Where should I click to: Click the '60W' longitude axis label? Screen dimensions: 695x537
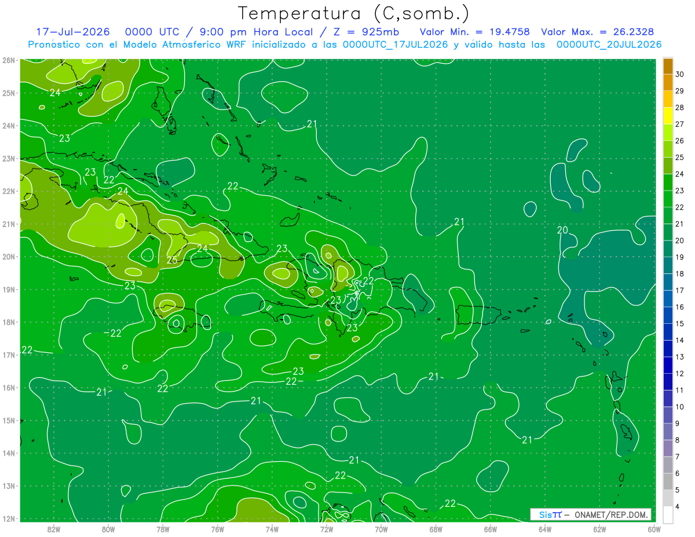click(654, 529)
